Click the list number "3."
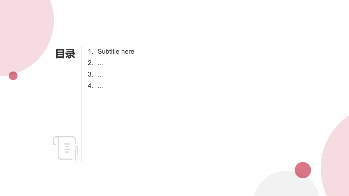Screen dimensions: 349x196 91,74
